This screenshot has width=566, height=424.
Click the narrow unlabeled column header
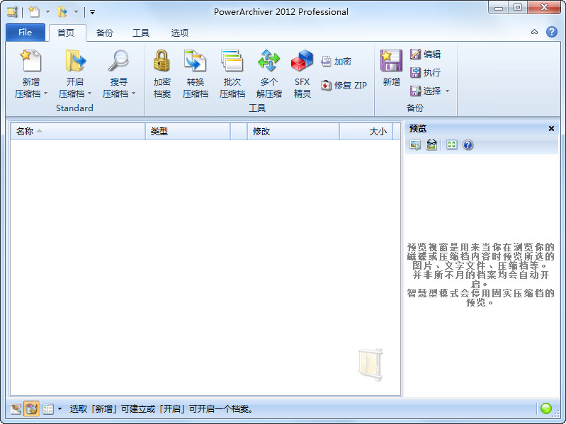239,131
